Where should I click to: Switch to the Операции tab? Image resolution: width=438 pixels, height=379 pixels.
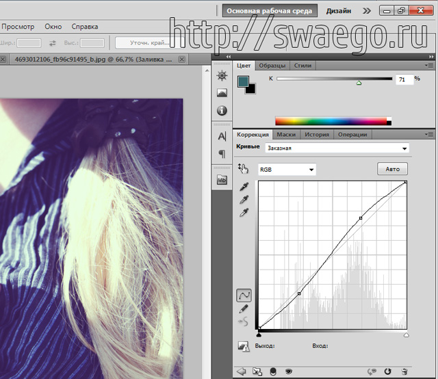[352, 135]
